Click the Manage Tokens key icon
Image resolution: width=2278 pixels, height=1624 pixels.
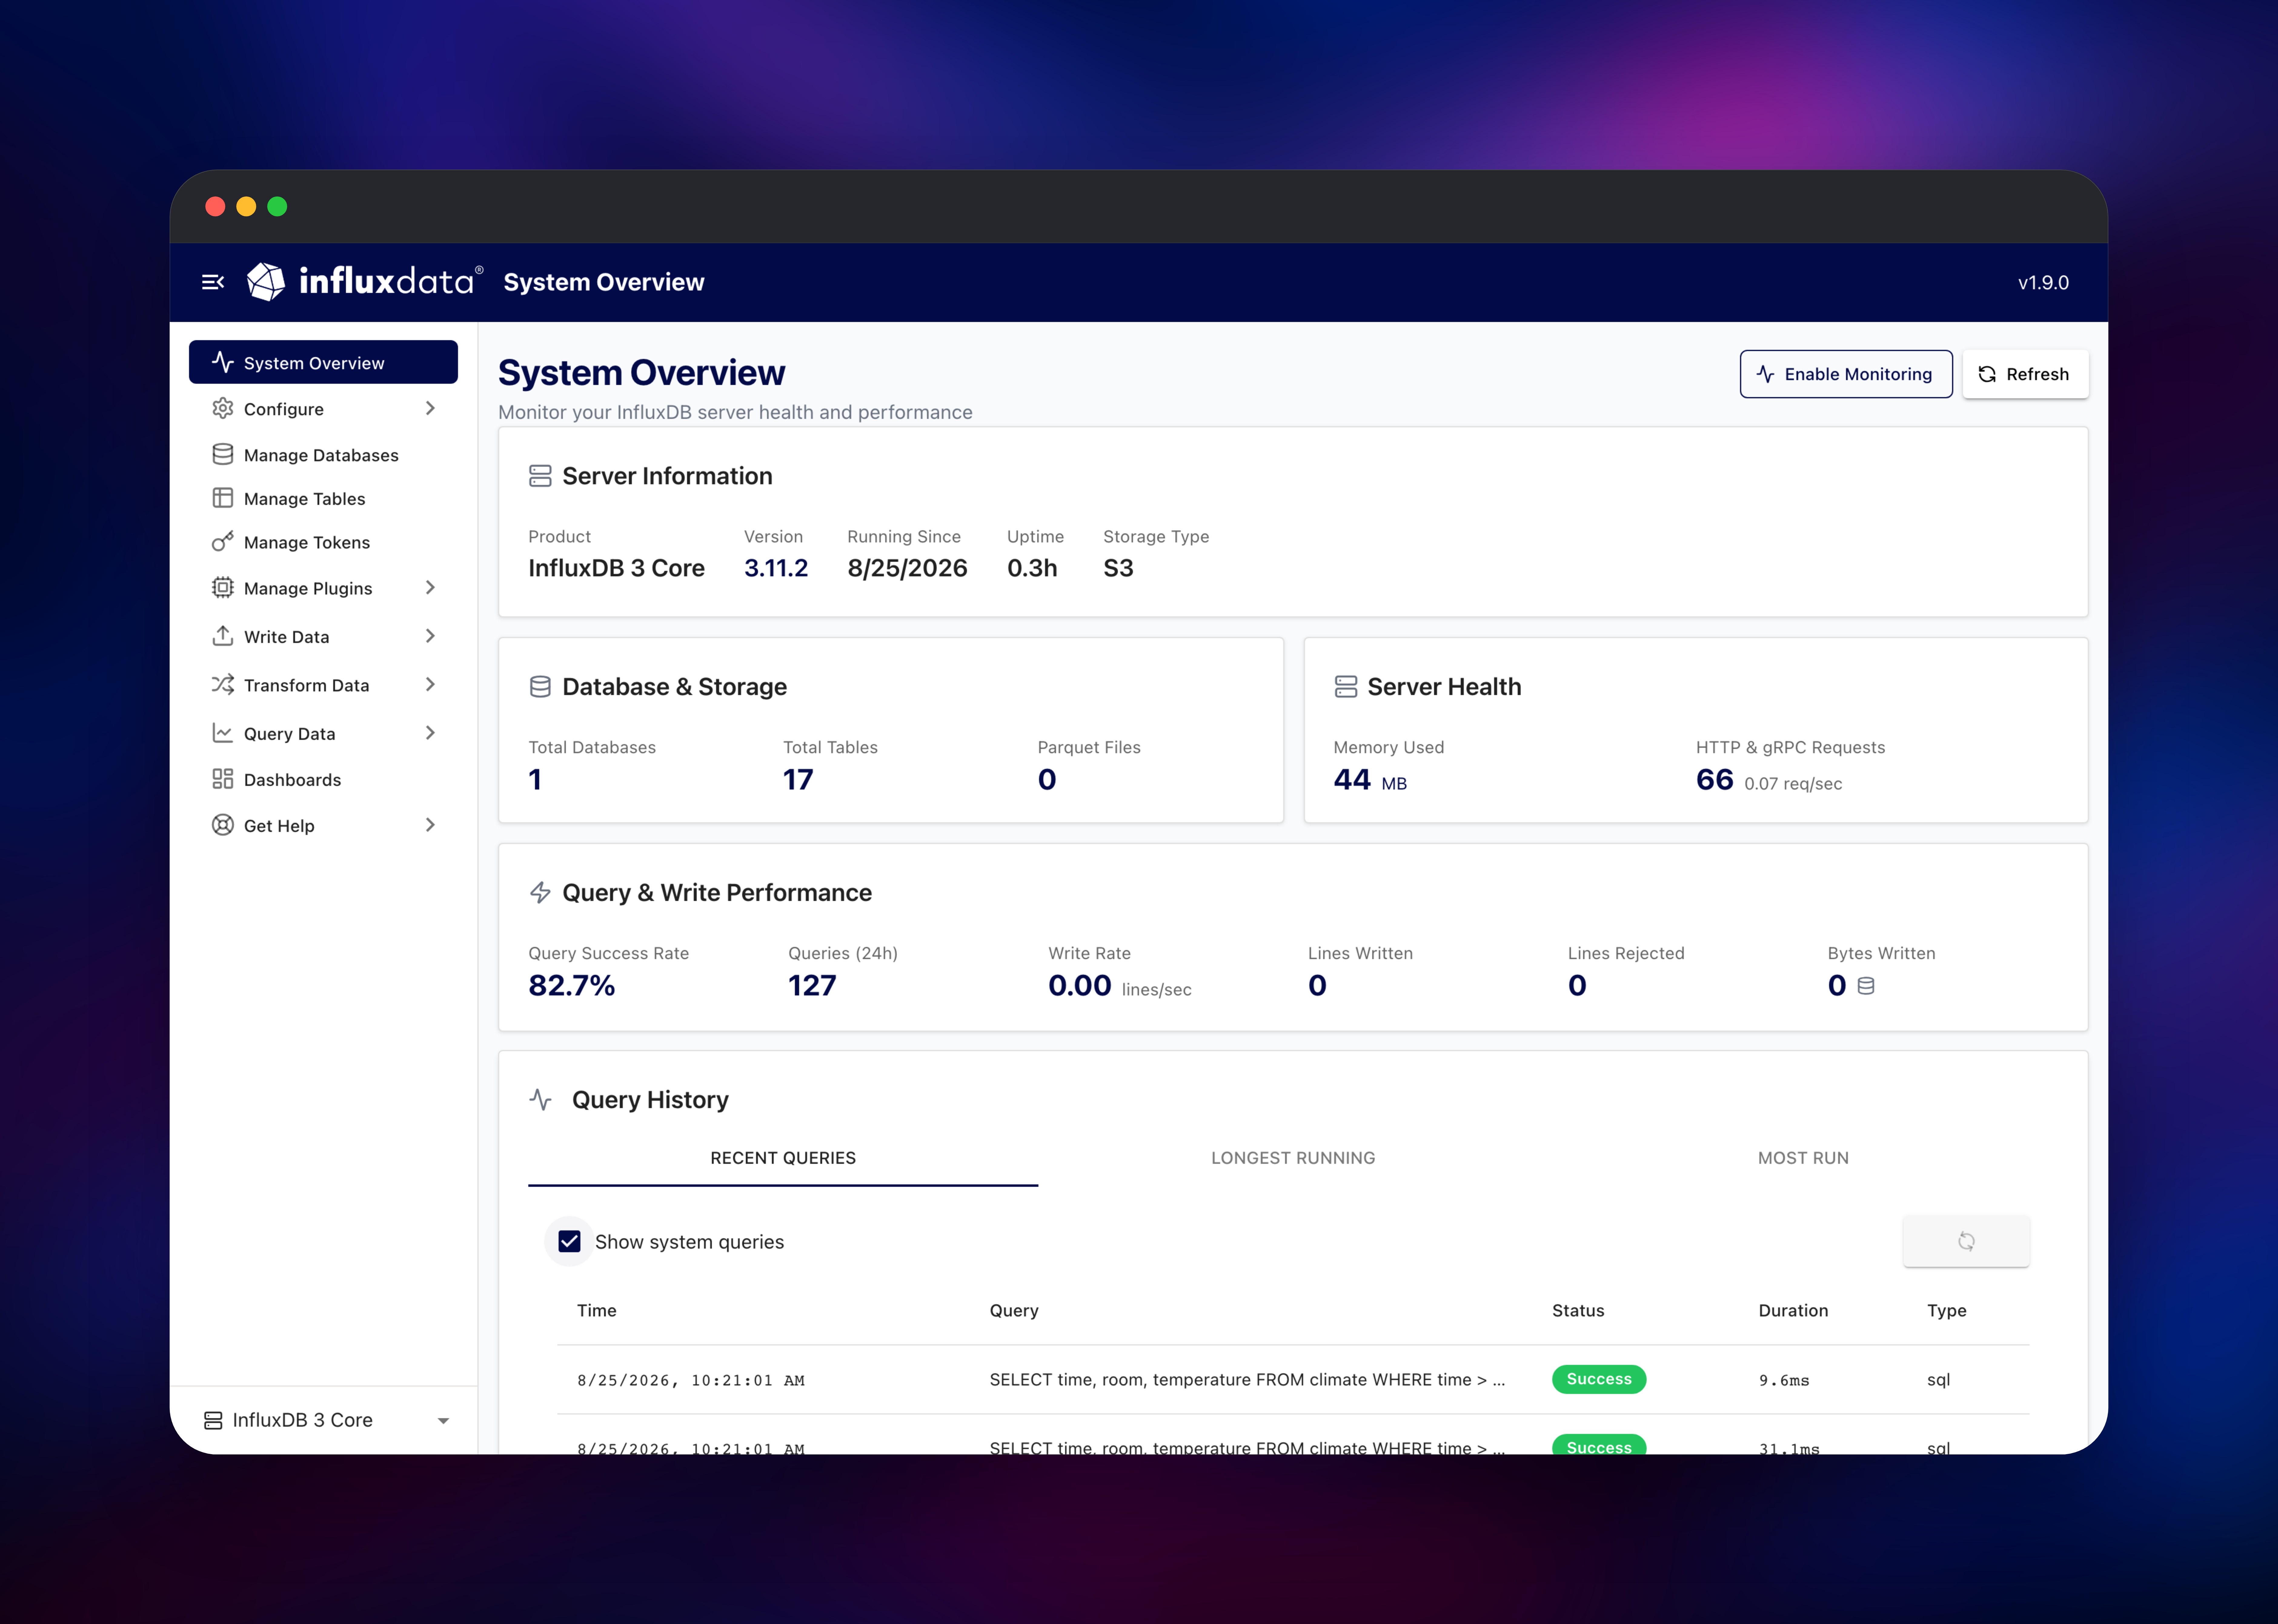point(223,542)
